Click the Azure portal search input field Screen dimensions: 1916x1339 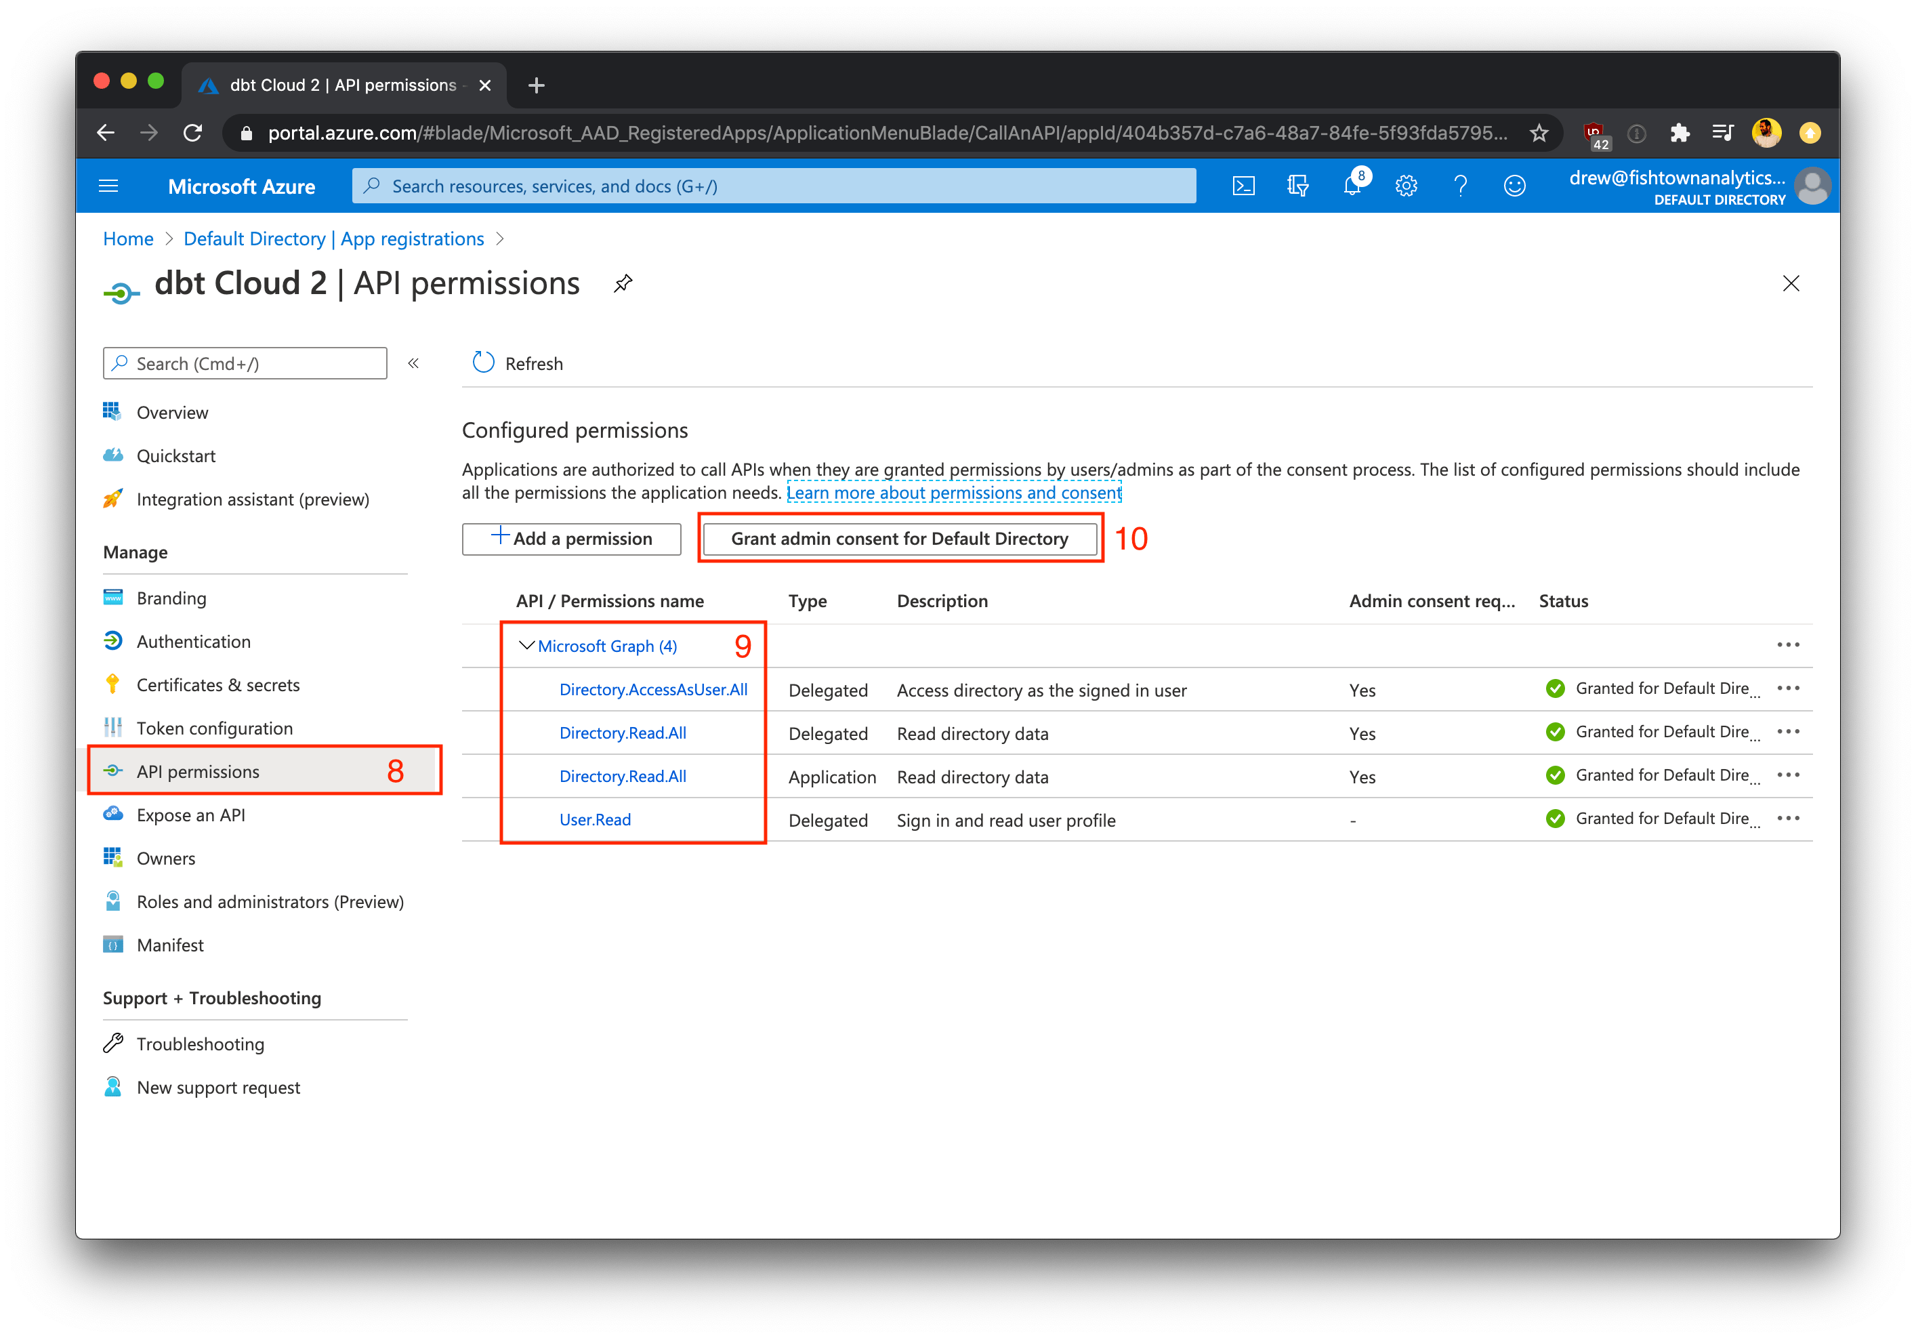(x=772, y=186)
